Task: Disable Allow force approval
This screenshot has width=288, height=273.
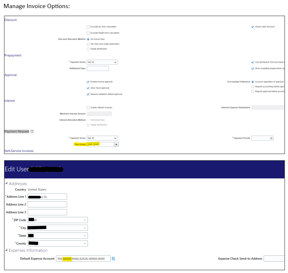Action: pos(88,88)
